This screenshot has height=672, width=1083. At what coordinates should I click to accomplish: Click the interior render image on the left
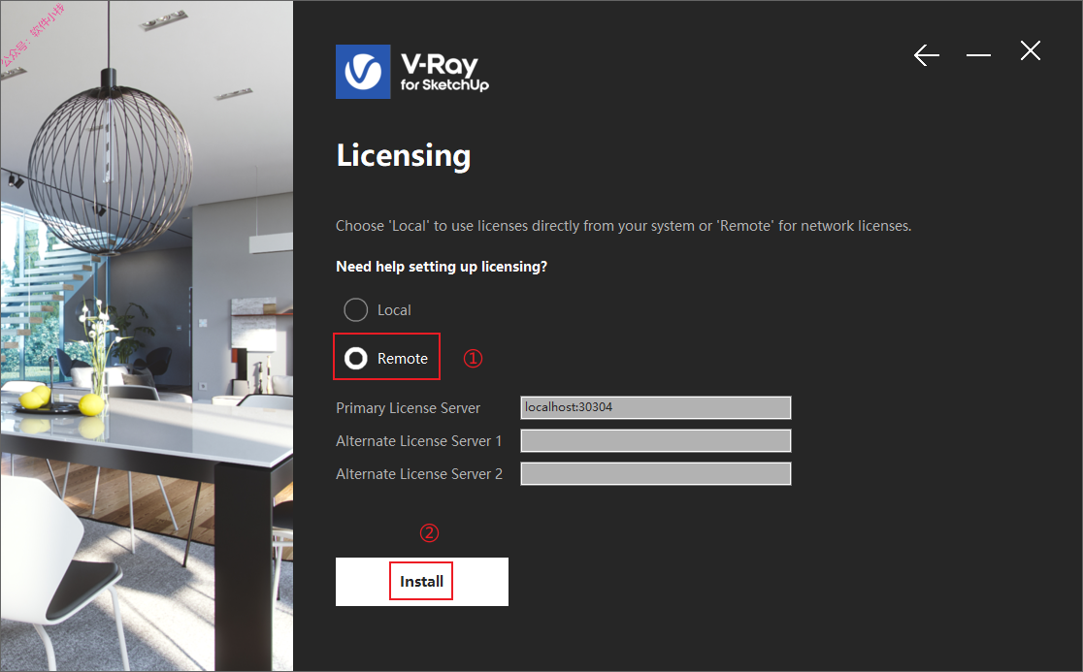pyautogui.click(x=147, y=336)
